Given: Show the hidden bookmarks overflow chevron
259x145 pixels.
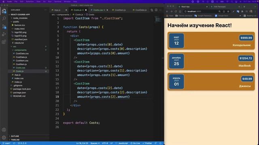Looking at the screenshot, I should 240,16.
